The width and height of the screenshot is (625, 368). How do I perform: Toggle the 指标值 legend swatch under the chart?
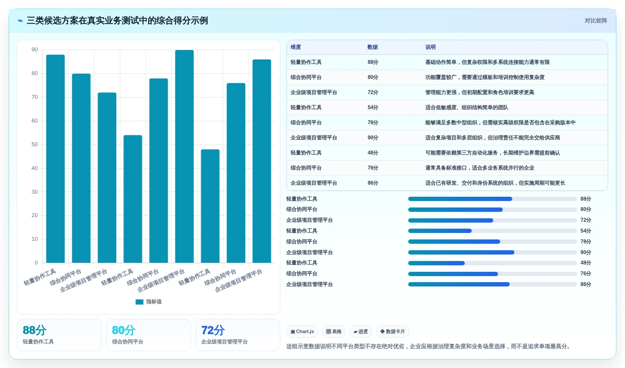pyautogui.click(x=140, y=302)
